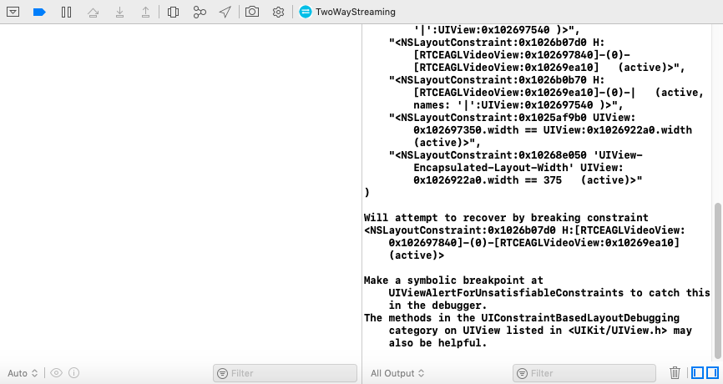Deactivate breakpoints using the blue breakpoint icon
Image resolution: width=723 pixels, height=384 pixels.
39,13
